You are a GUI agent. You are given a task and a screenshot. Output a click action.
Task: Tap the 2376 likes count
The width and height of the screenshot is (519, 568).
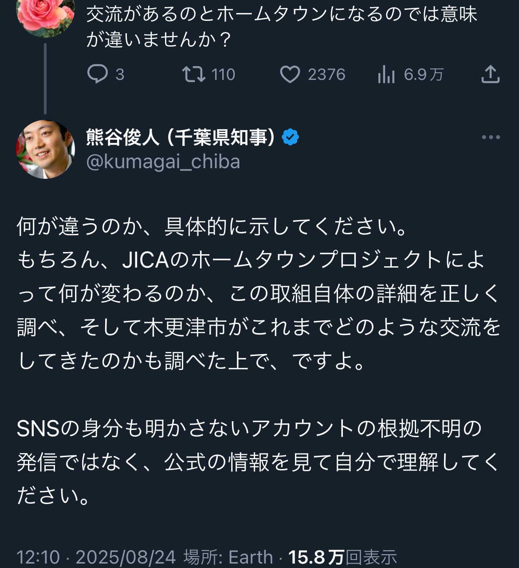326,74
